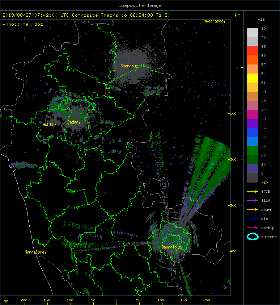Click the eburn track arrow legend
This screenshot has height=305, width=280.
[253, 210]
